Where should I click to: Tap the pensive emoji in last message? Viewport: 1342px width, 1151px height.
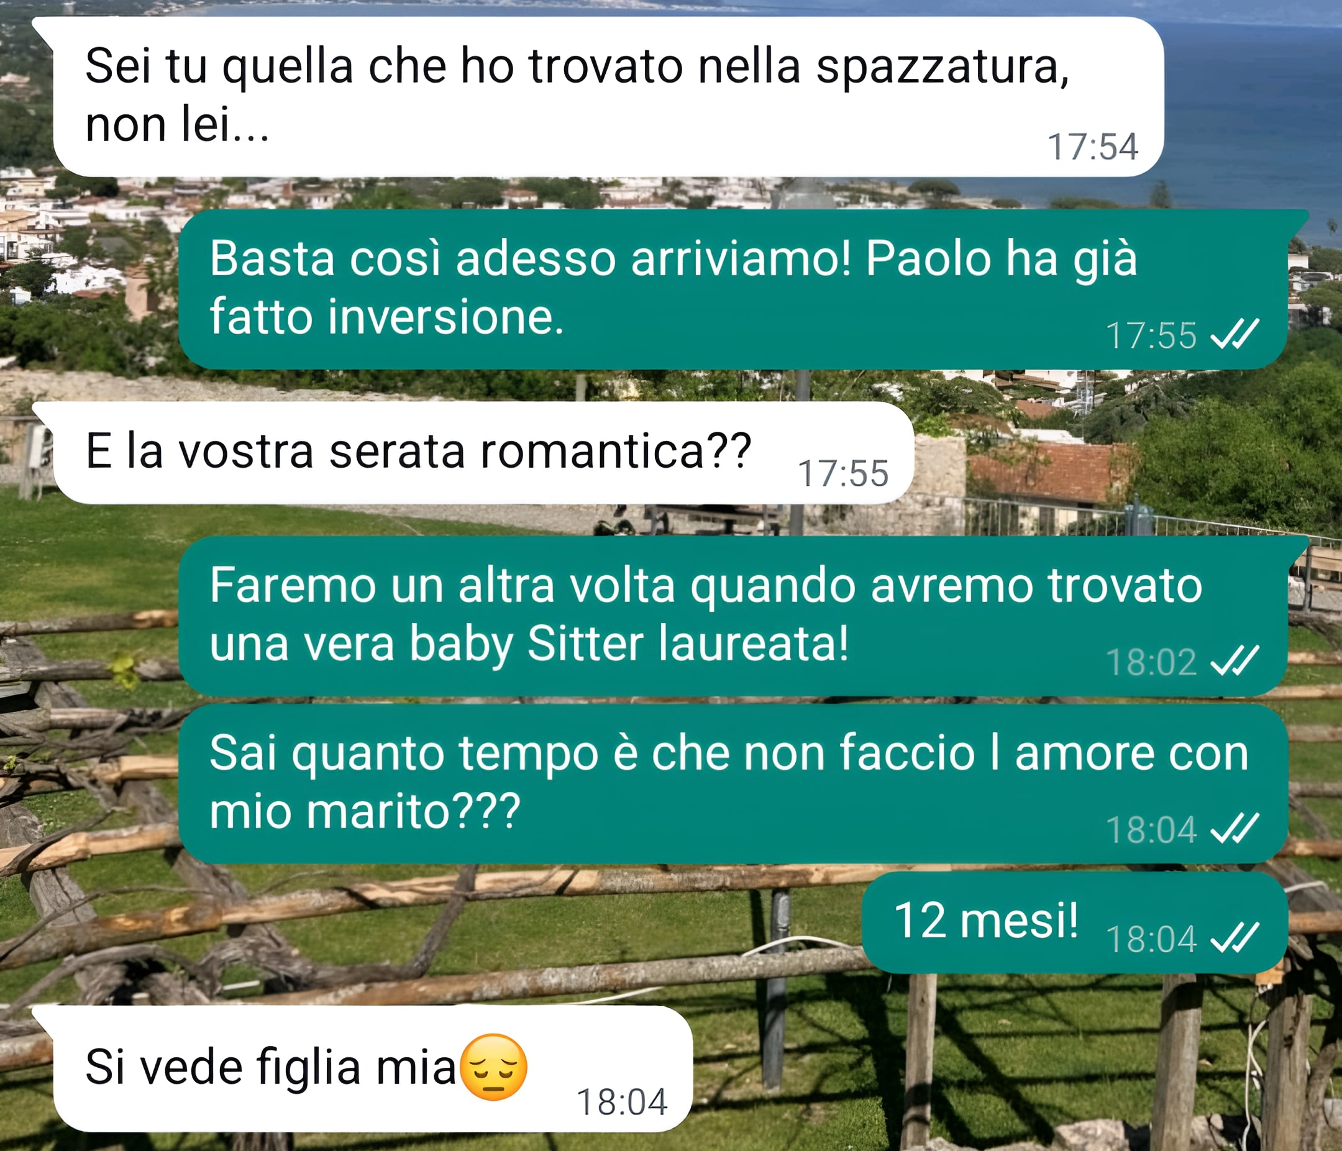coord(493,1067)
